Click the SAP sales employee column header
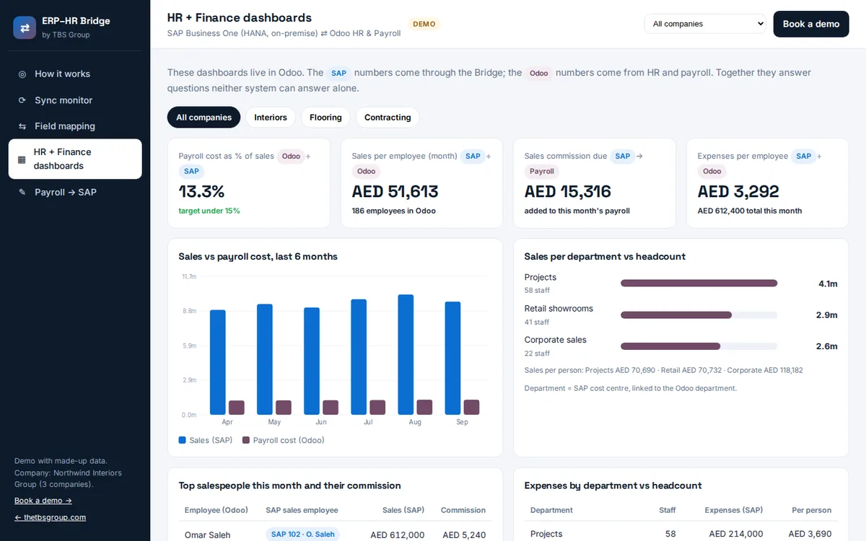This screenshot has height=541, width=866. pyautogui.click(x=302, y=510)
